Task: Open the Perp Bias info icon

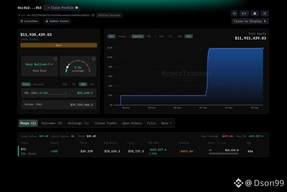Action: [55, 59]
